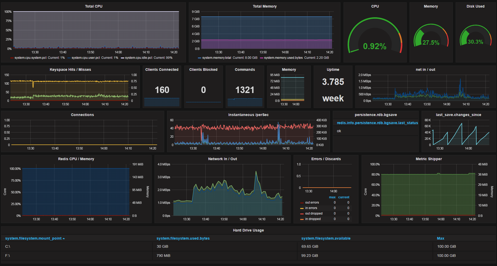This screenshot has width=497, height=266.
Task: Click the last_status column header in bgsave table
Action: pyautogui.click(x=377, y=123)
